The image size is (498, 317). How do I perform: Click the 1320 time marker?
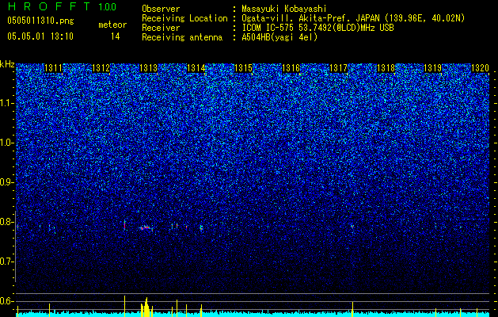480,68
